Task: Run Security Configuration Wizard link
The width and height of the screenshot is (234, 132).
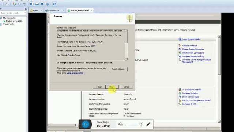Action: click(x=196, y=100)
